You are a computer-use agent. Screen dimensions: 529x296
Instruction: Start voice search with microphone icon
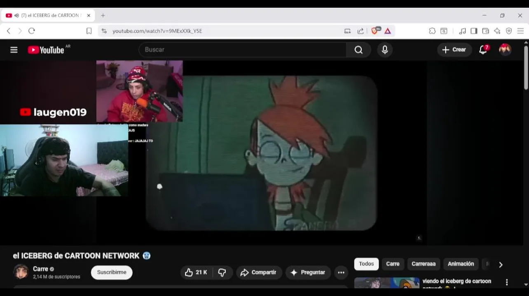click(385, 50)
